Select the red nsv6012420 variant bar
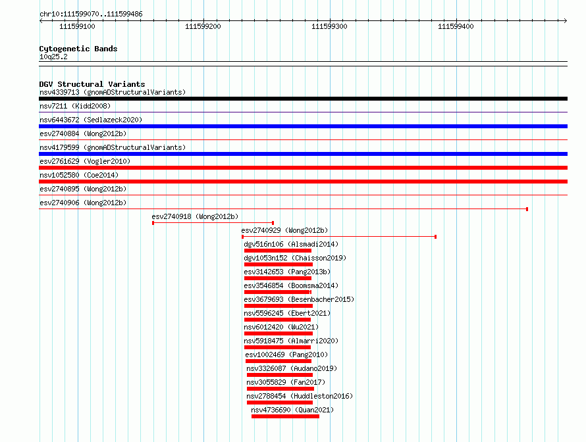Viewport: 586px width, 442px height. [279, 333]
